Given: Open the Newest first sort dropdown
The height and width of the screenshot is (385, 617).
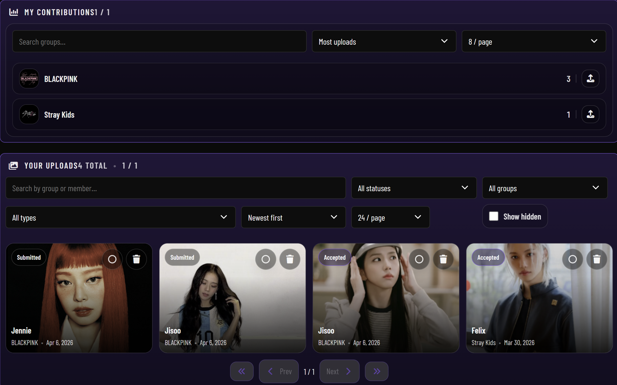Looking at the screenshot, I should (x=293, y=218).
